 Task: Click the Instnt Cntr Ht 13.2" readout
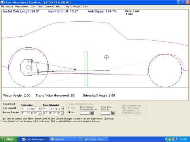coord(63,11)
